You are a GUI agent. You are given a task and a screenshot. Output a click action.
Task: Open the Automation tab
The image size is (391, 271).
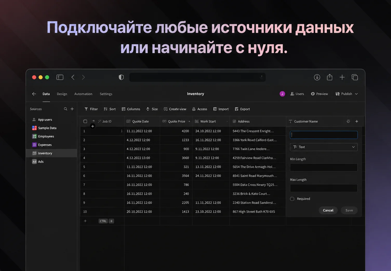pyautogui.click(x=83, y=94)
